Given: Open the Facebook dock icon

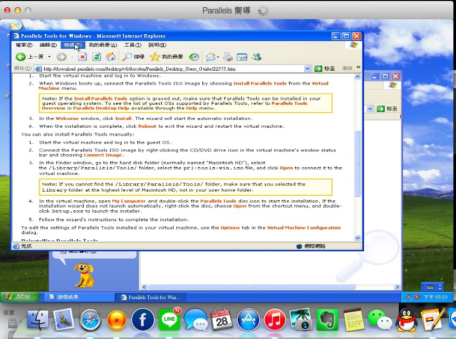Looking at the screenshot, I should pyautogui.click(x=143, y=320).
